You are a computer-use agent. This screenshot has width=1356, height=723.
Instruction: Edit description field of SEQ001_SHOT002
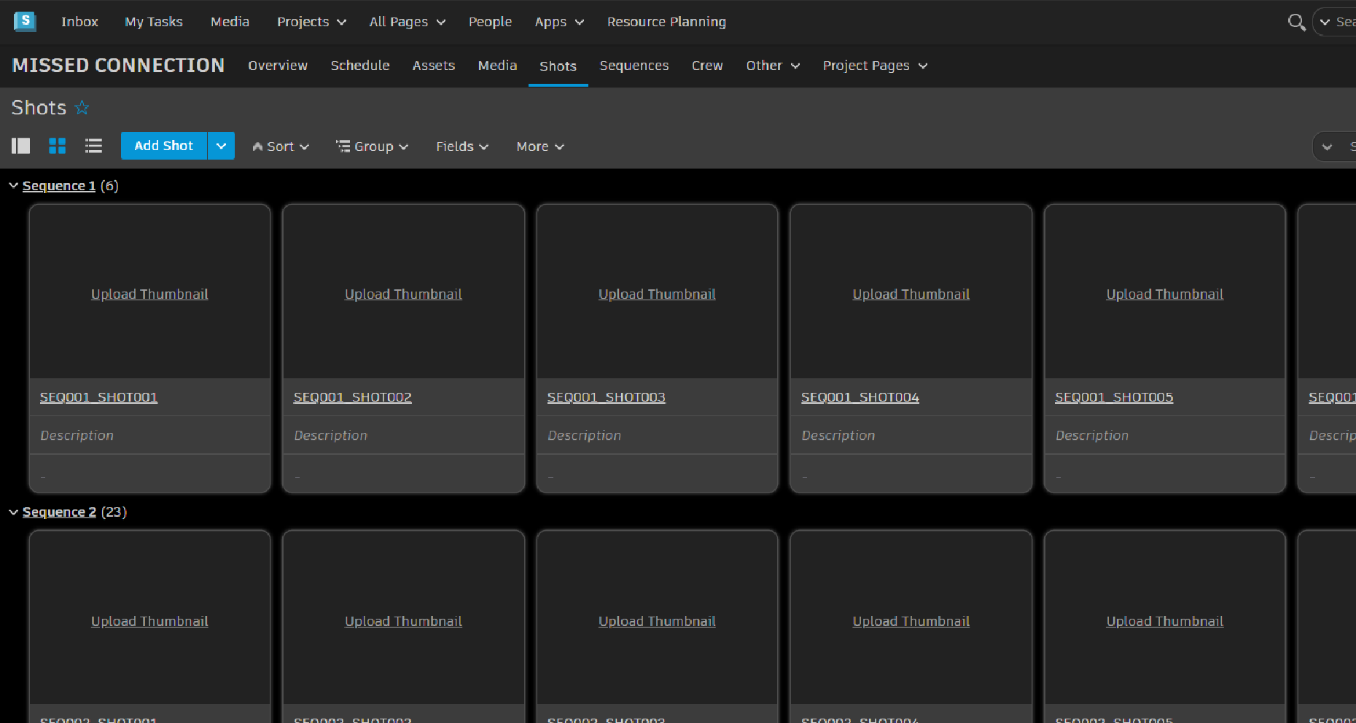click(403, 435)
